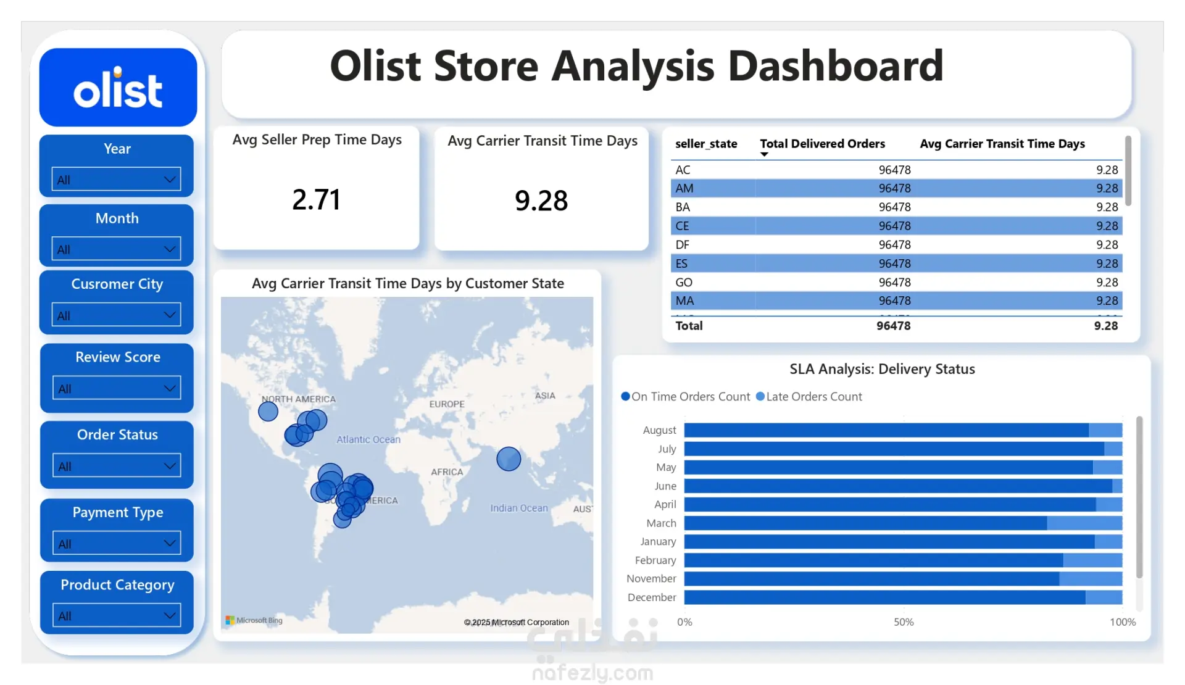Expand the Review Score dropdown
1185x685 pixels.
(x=116, y=389)
